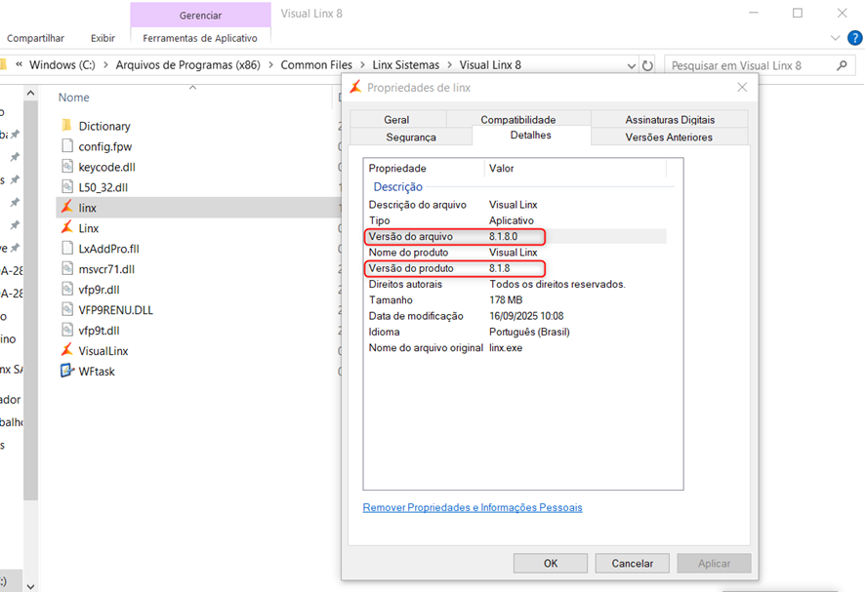This screenshot has width=865, height=592.
Task: Click the WFtask application icon
Action: pos(66,371)
